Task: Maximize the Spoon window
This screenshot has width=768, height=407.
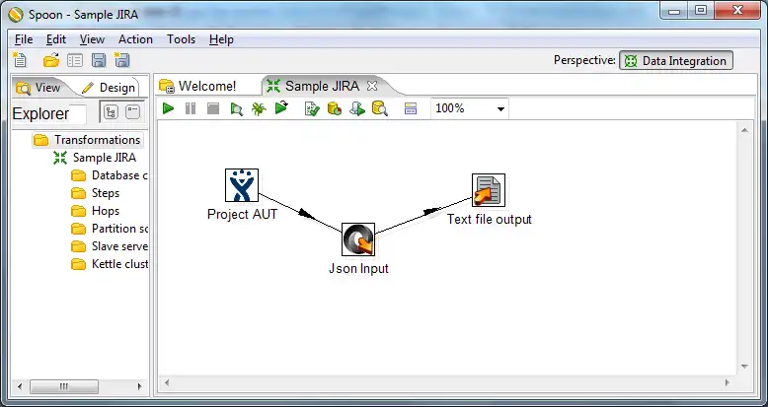Action: pos(702,10)
